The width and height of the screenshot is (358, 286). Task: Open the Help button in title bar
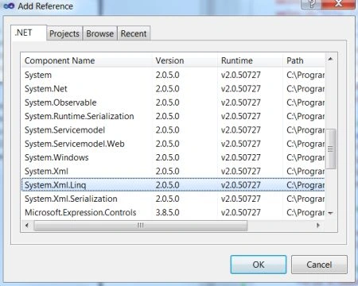point(312,4)
